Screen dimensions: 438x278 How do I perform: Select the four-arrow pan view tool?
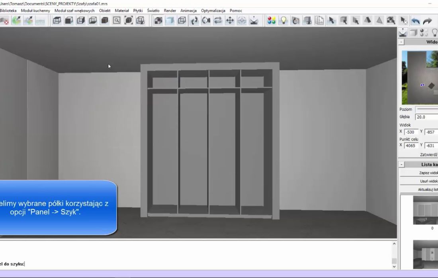click(x=230, y=21)
